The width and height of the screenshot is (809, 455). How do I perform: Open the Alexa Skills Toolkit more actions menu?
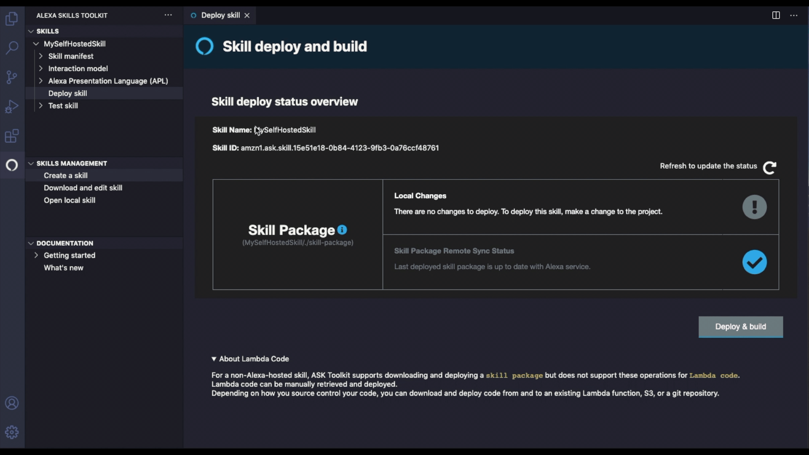pos(168,15)
